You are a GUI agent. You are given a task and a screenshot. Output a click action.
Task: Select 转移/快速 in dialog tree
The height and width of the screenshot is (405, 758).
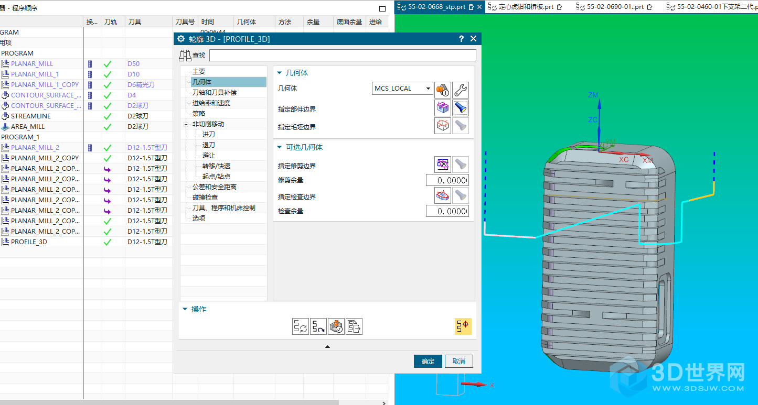point(216,166)
